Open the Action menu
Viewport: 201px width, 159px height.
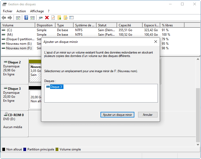tap(21, 11)
